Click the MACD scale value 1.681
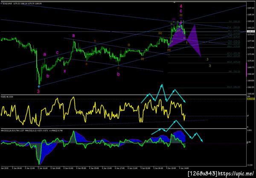This screenshot has width=256, height=178. point(249,130)
